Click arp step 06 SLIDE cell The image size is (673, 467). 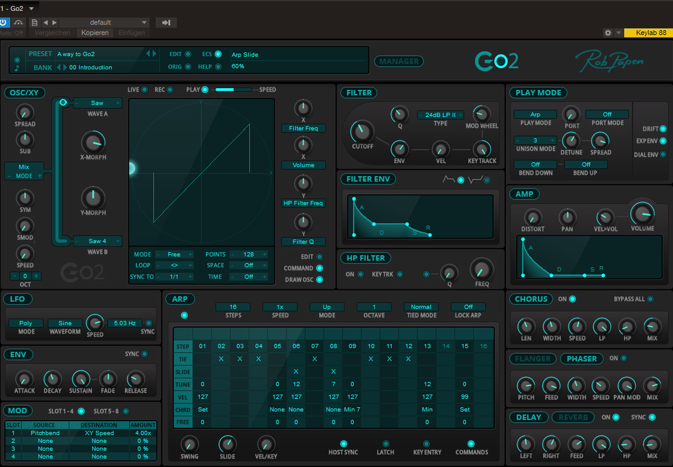click(296, 372)
